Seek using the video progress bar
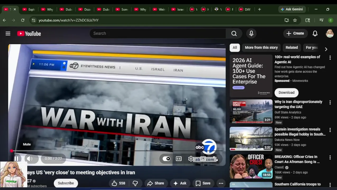The image size is (337, 190). 116,151
